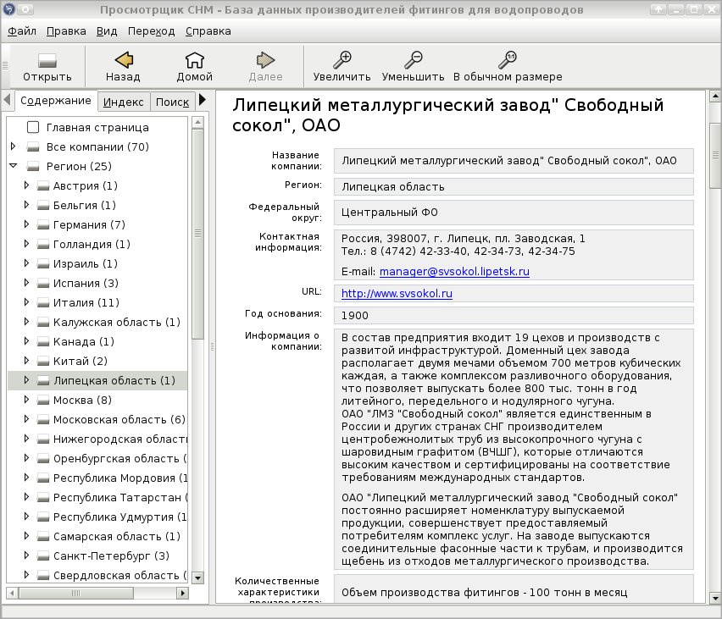Click the Далее forward arrow icon
722x619 pixels.
pos(265,60)
